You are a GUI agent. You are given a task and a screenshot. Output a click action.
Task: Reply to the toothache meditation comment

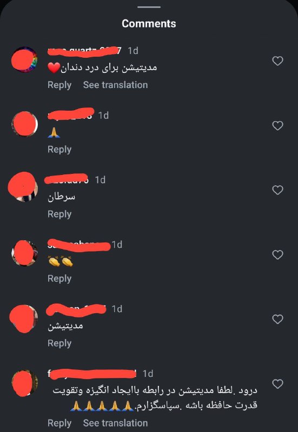(59, 85)
